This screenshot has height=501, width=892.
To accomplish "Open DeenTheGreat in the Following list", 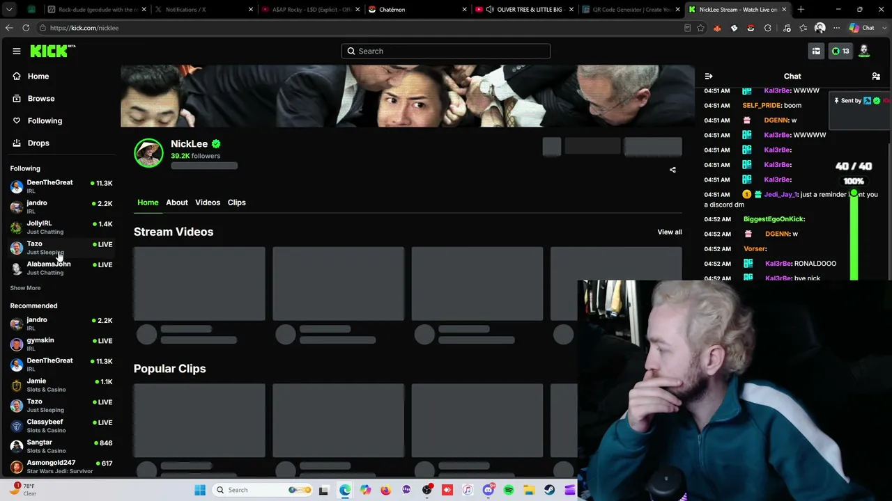I will pyautogui.click(x=61, y=186).
